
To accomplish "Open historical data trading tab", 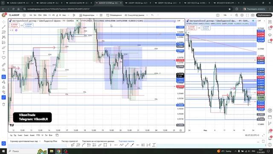I will 98,141.
